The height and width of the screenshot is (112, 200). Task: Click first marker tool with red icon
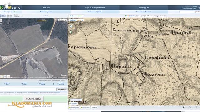click(x=7, y=84)
